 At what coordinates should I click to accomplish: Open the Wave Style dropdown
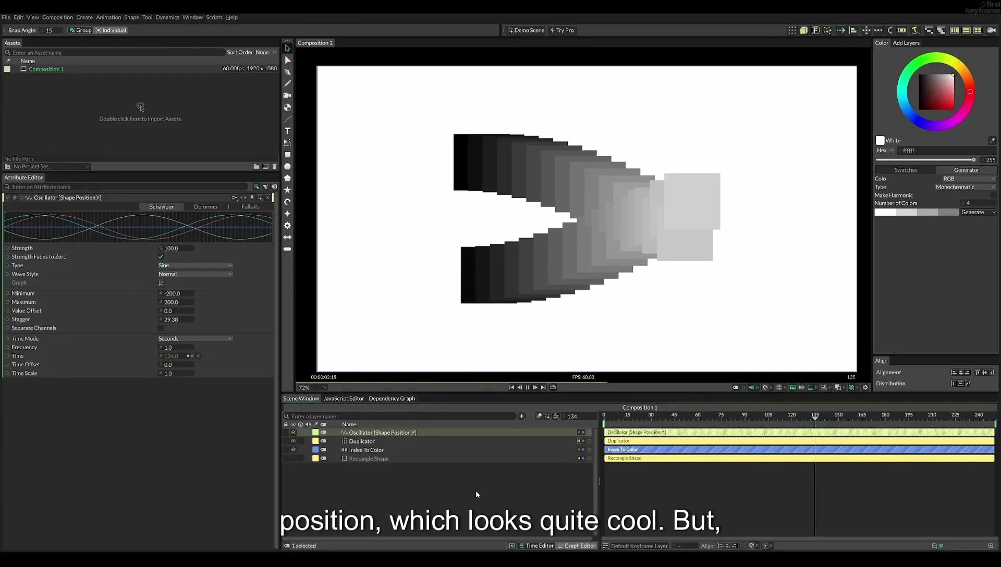point(195,274)
